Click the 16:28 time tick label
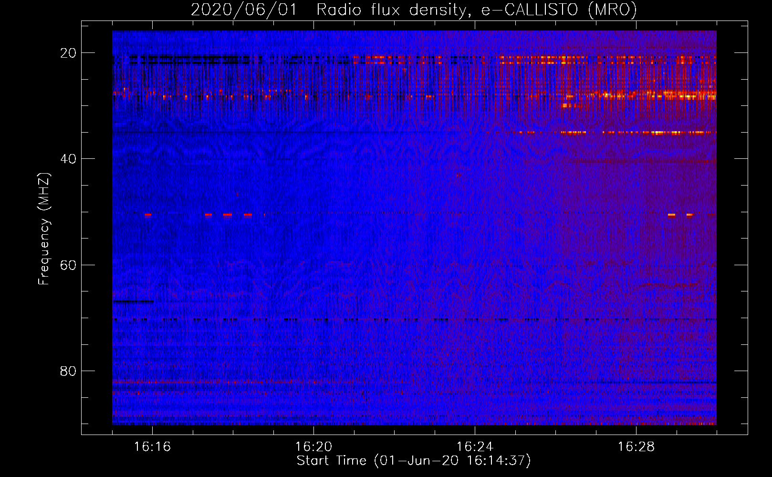This screenshot has width=772, height=477. [636, 447]
